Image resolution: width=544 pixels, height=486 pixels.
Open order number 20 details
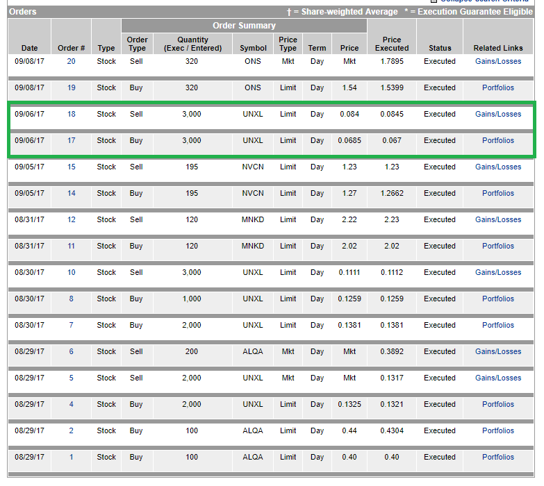71,61
